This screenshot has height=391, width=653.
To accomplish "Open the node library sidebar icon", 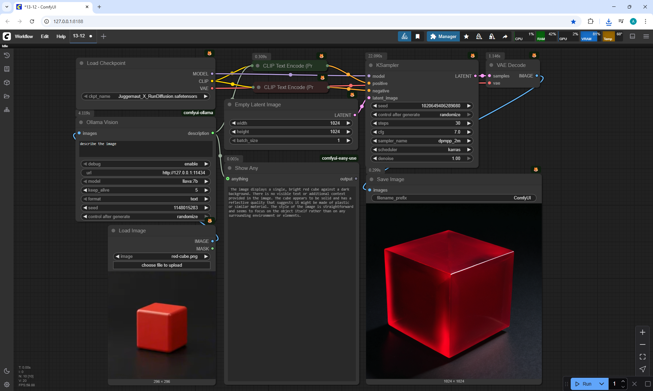I will pos(6,69).
